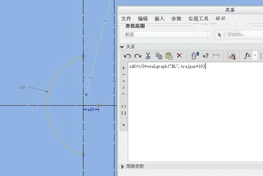Toggle dimension values/names switch icon
The height and width of the screenshot is (176, 263).
click(x=195, y=56)
